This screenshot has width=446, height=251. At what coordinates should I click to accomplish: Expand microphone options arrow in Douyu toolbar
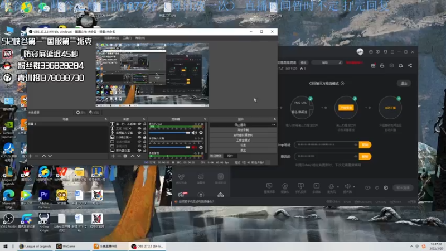click(x=338, y=187)
